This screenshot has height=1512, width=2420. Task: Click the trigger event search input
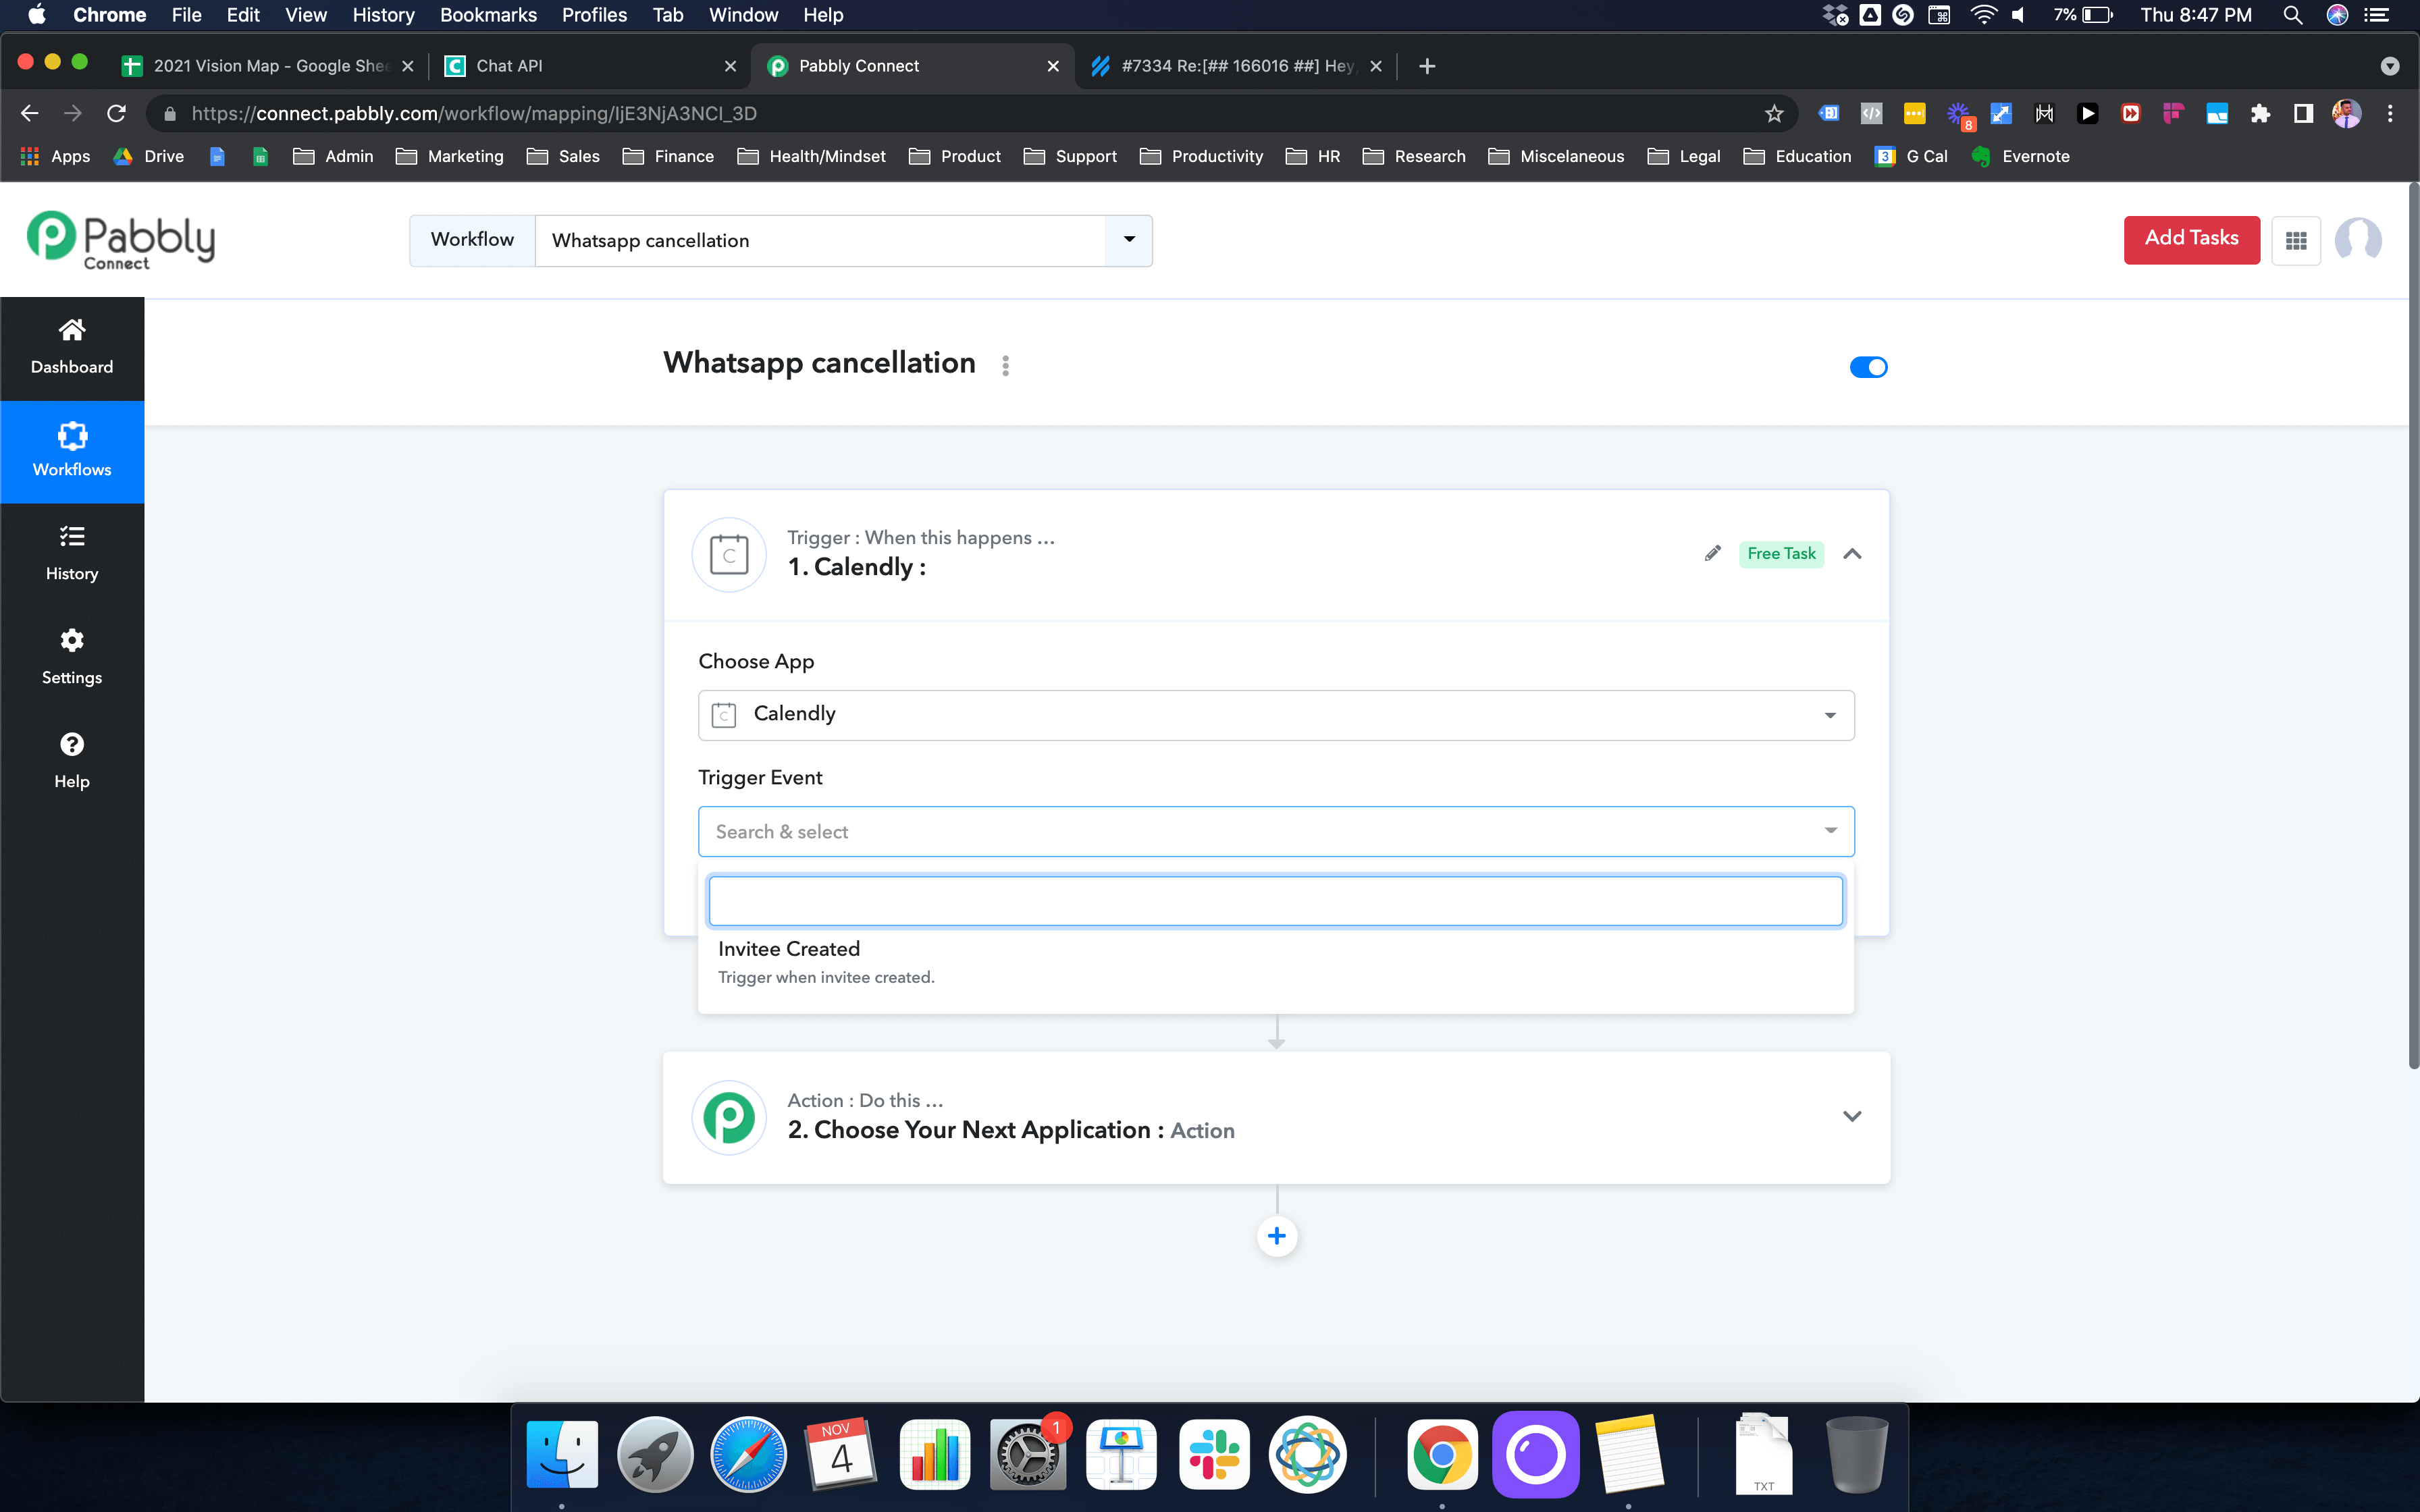1276,901
